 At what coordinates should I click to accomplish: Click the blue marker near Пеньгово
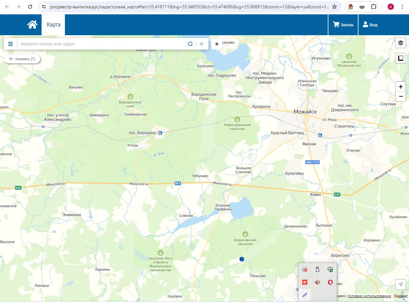[242, 259]
